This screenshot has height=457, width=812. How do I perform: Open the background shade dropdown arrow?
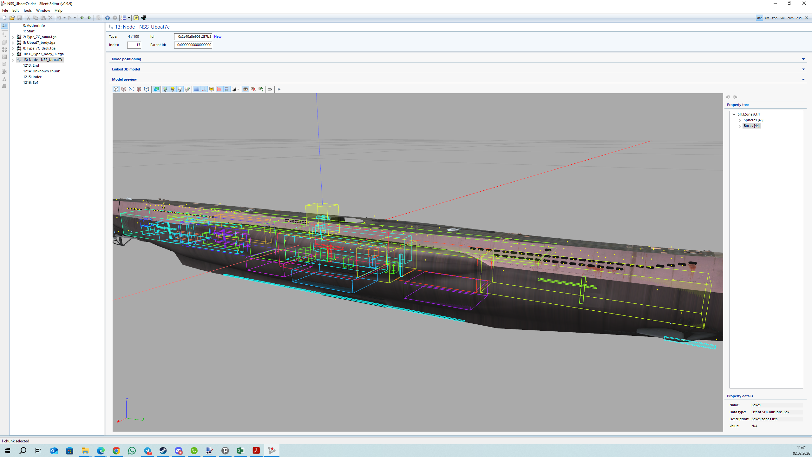tap(238, 89)
